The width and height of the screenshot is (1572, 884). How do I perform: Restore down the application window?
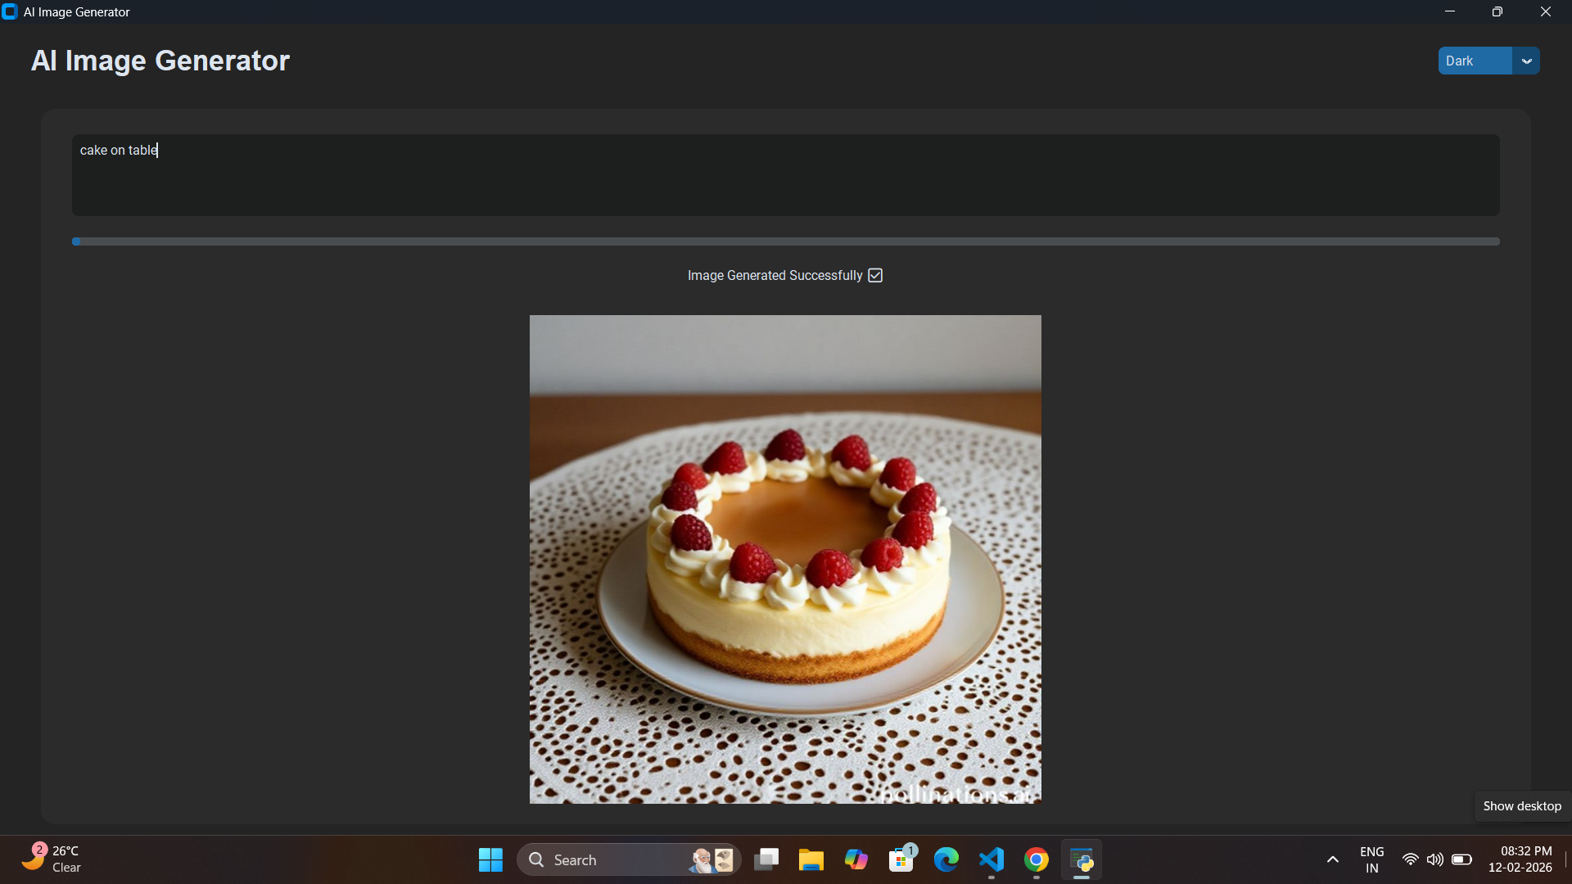pyautogui.click(x=1497, y=12)
